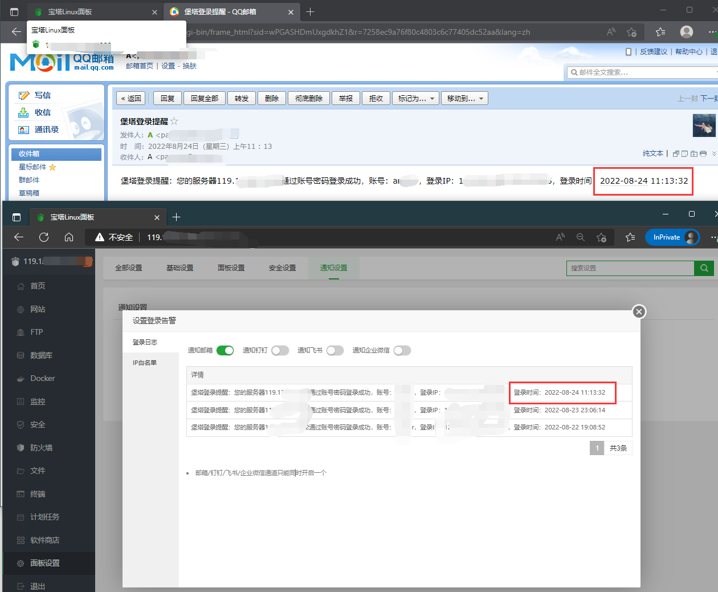
Task: Go back in the QQ Mail browser window
Action: pyautogui.click(x=16, y=32)
